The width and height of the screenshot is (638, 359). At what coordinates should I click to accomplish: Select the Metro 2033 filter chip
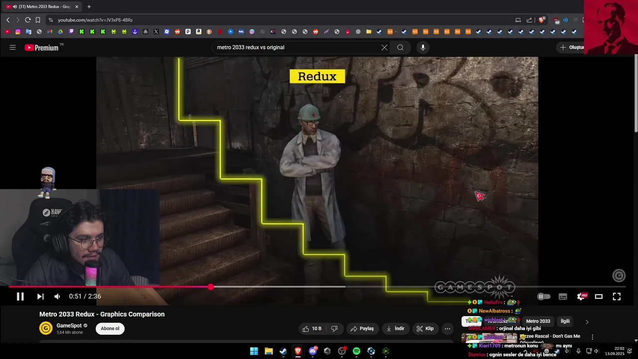[x=538, y=321]
